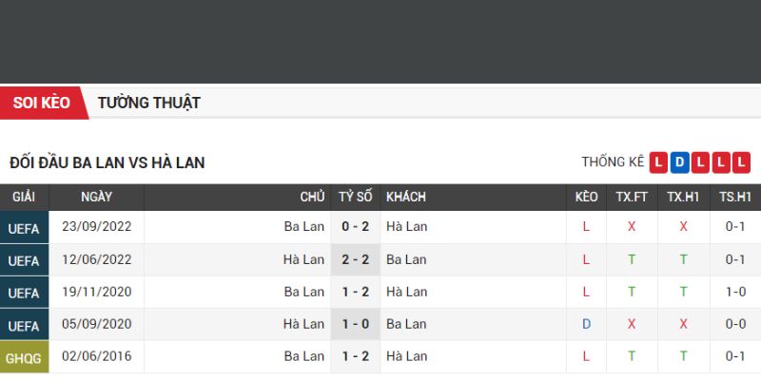Screen dimensions: 761x380
Task: Click the NGÀY column header
Action: (97, 197)
